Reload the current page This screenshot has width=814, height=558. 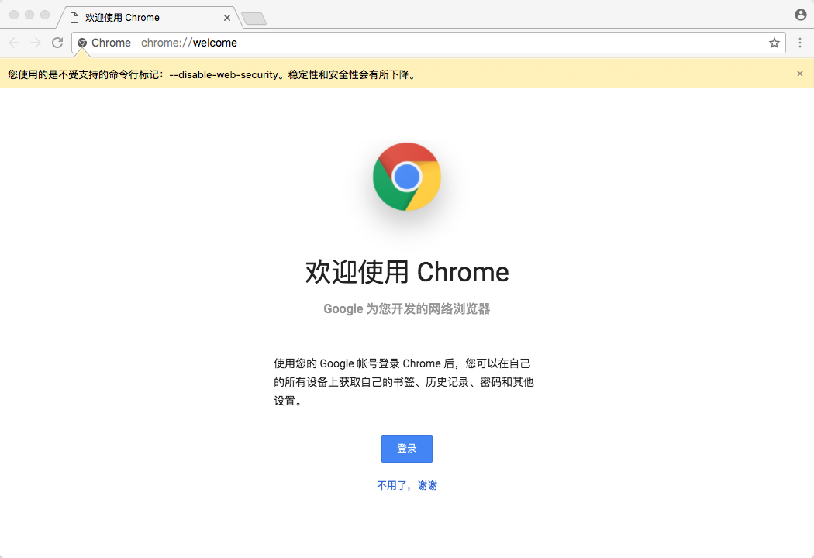(57, 43)
